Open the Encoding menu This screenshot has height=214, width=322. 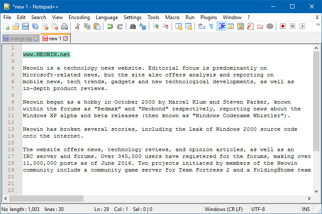click(x=79, y=17)
